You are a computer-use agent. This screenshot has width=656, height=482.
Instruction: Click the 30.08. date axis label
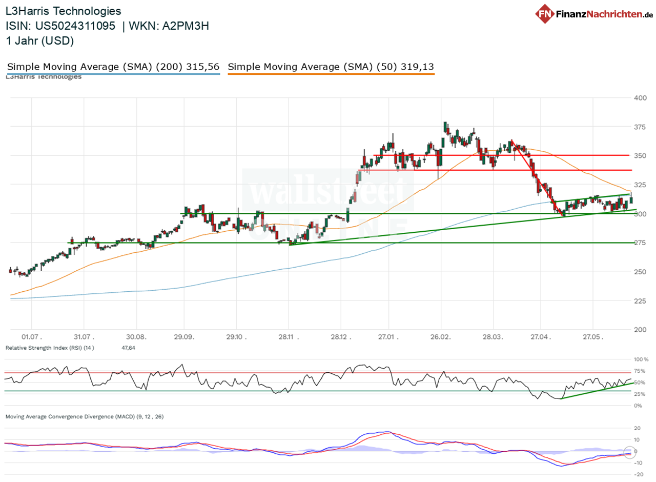137,337
